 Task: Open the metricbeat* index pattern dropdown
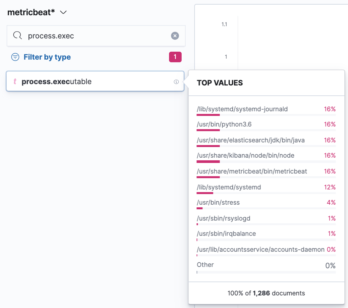click(x=63, y=12)
